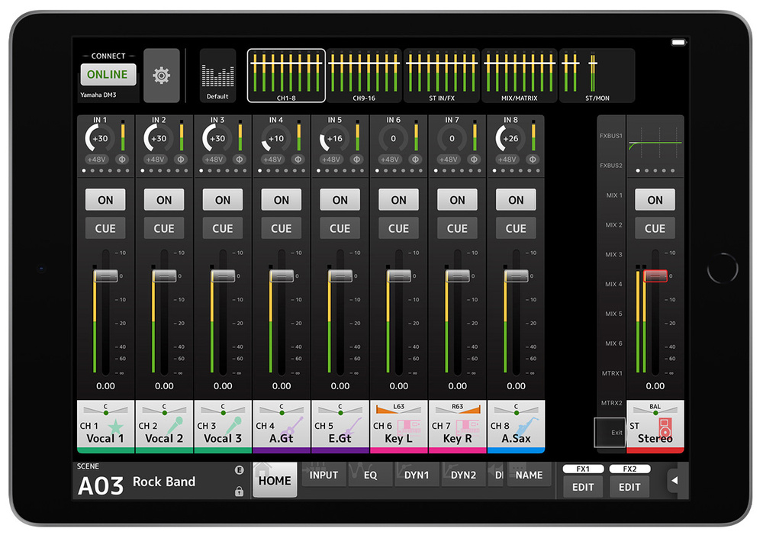Toggle CUE on channel 5
The width and height of the screenshot is (763, 535).
click(x=340, y=228)
